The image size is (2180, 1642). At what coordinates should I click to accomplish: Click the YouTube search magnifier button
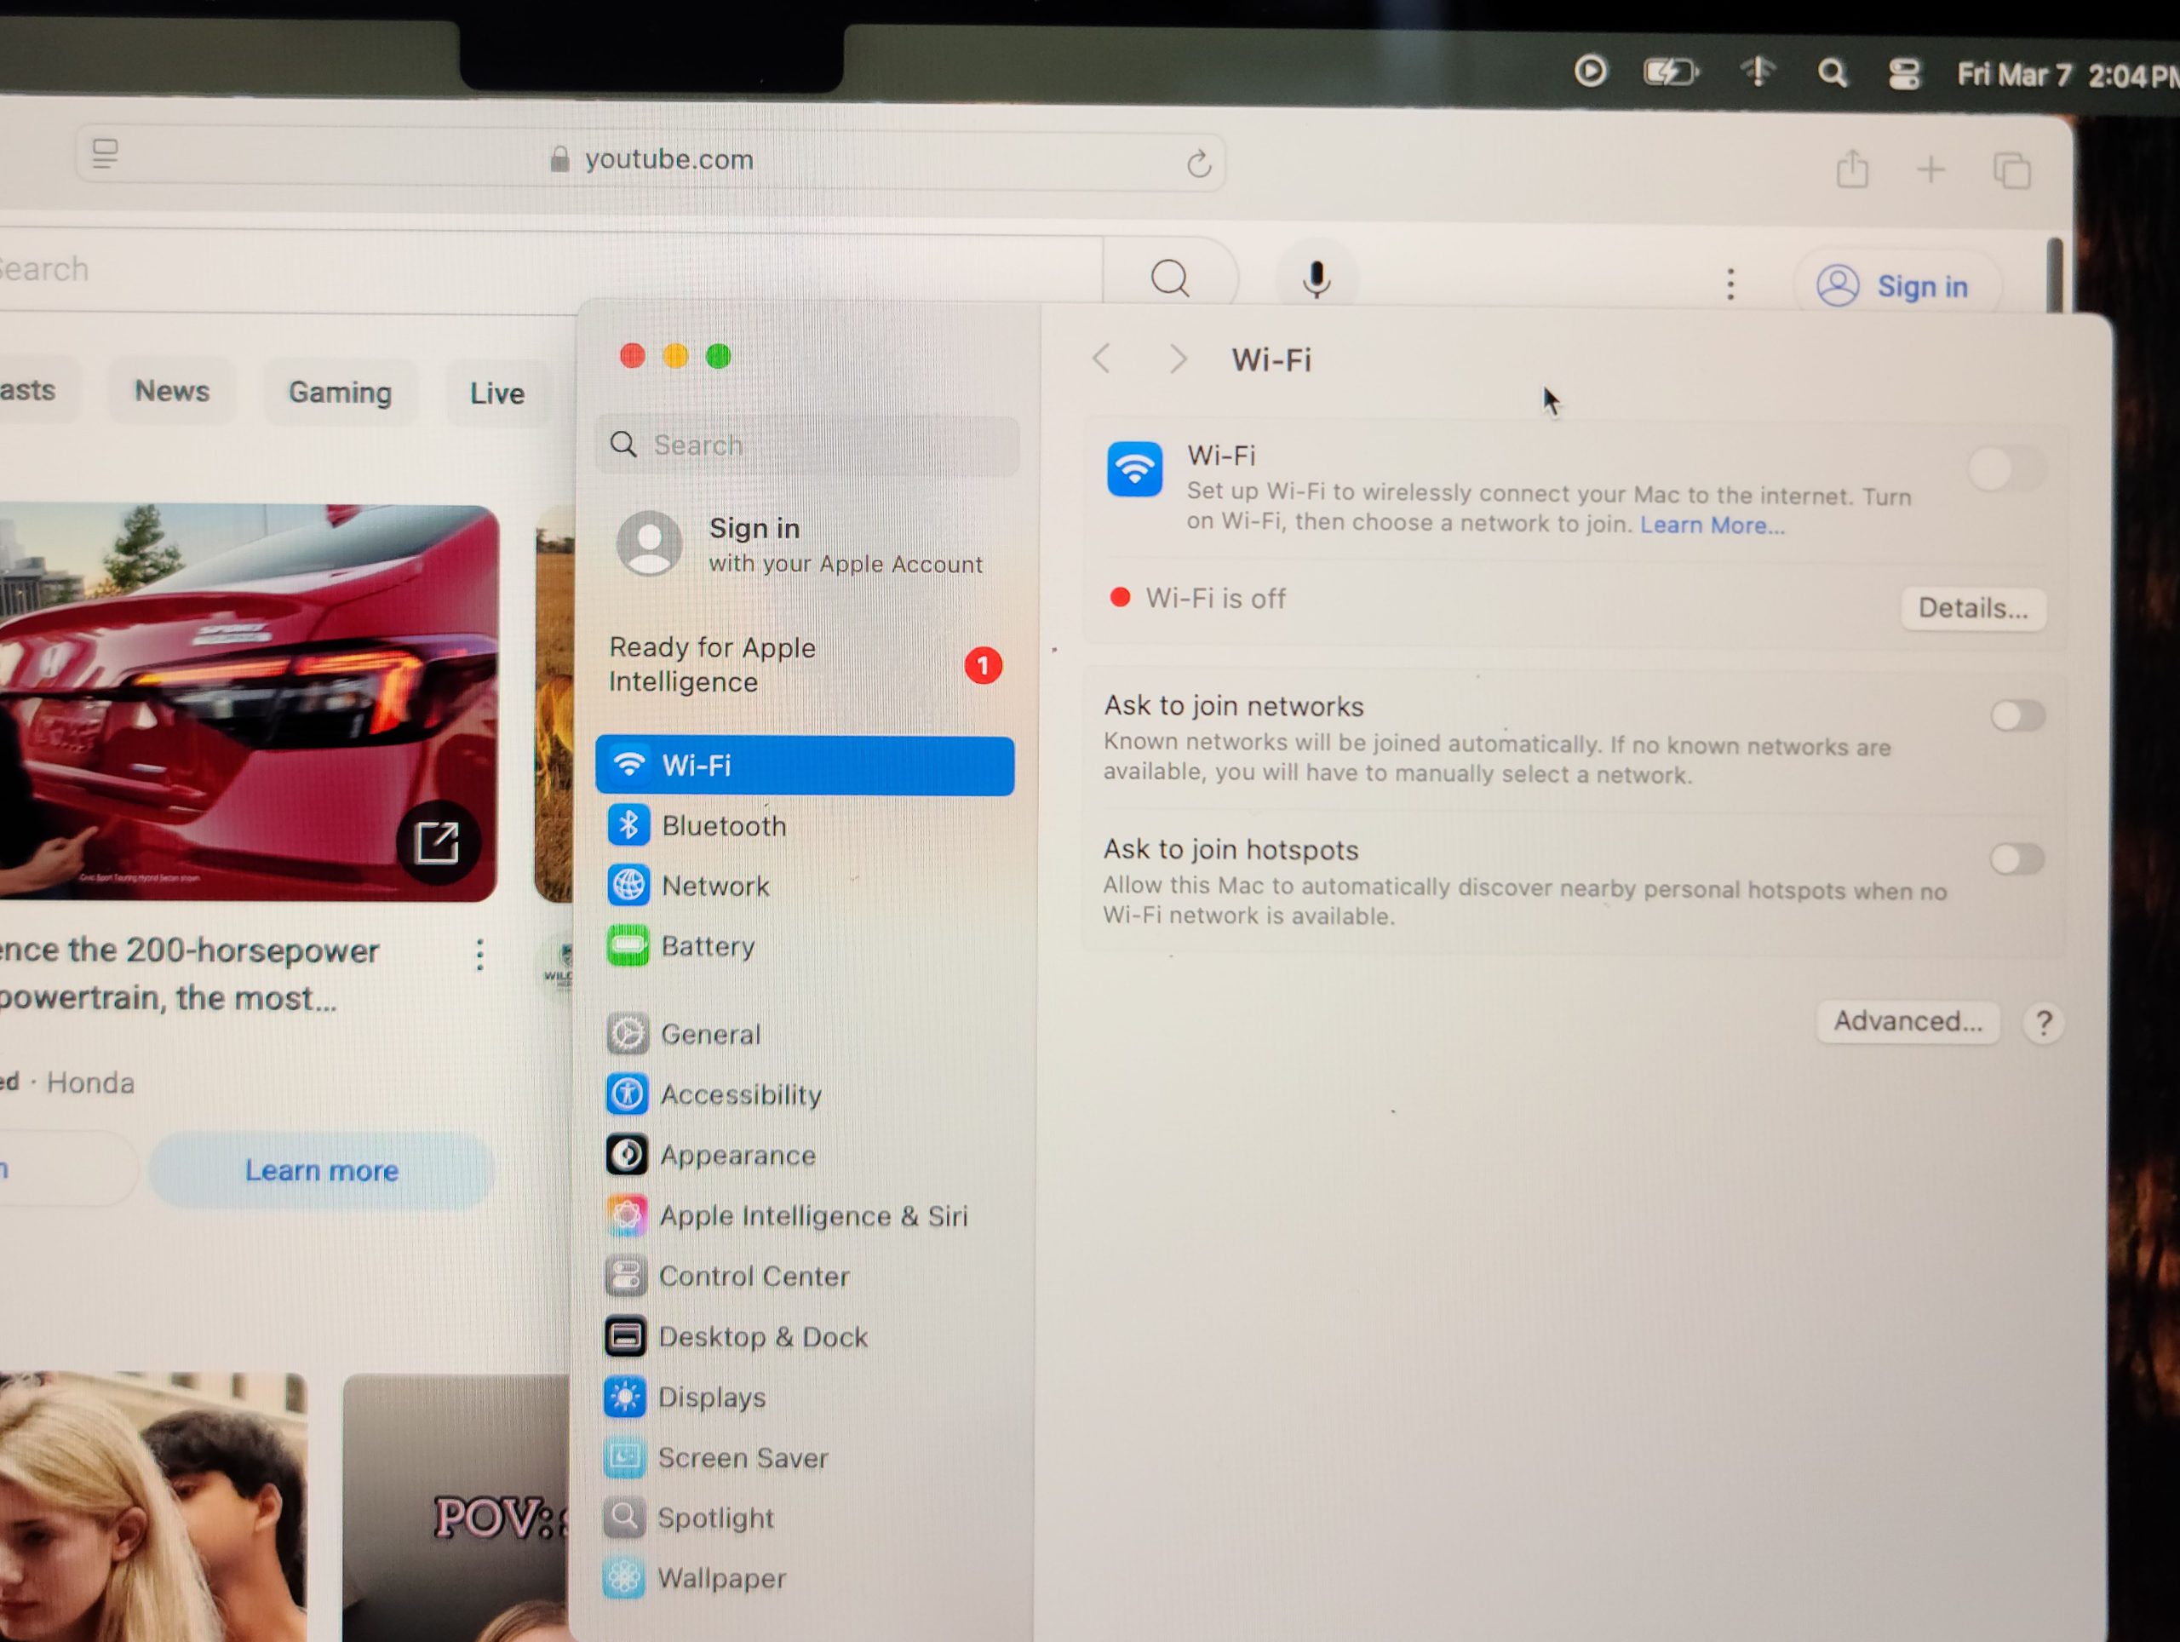coord(1170,278)
